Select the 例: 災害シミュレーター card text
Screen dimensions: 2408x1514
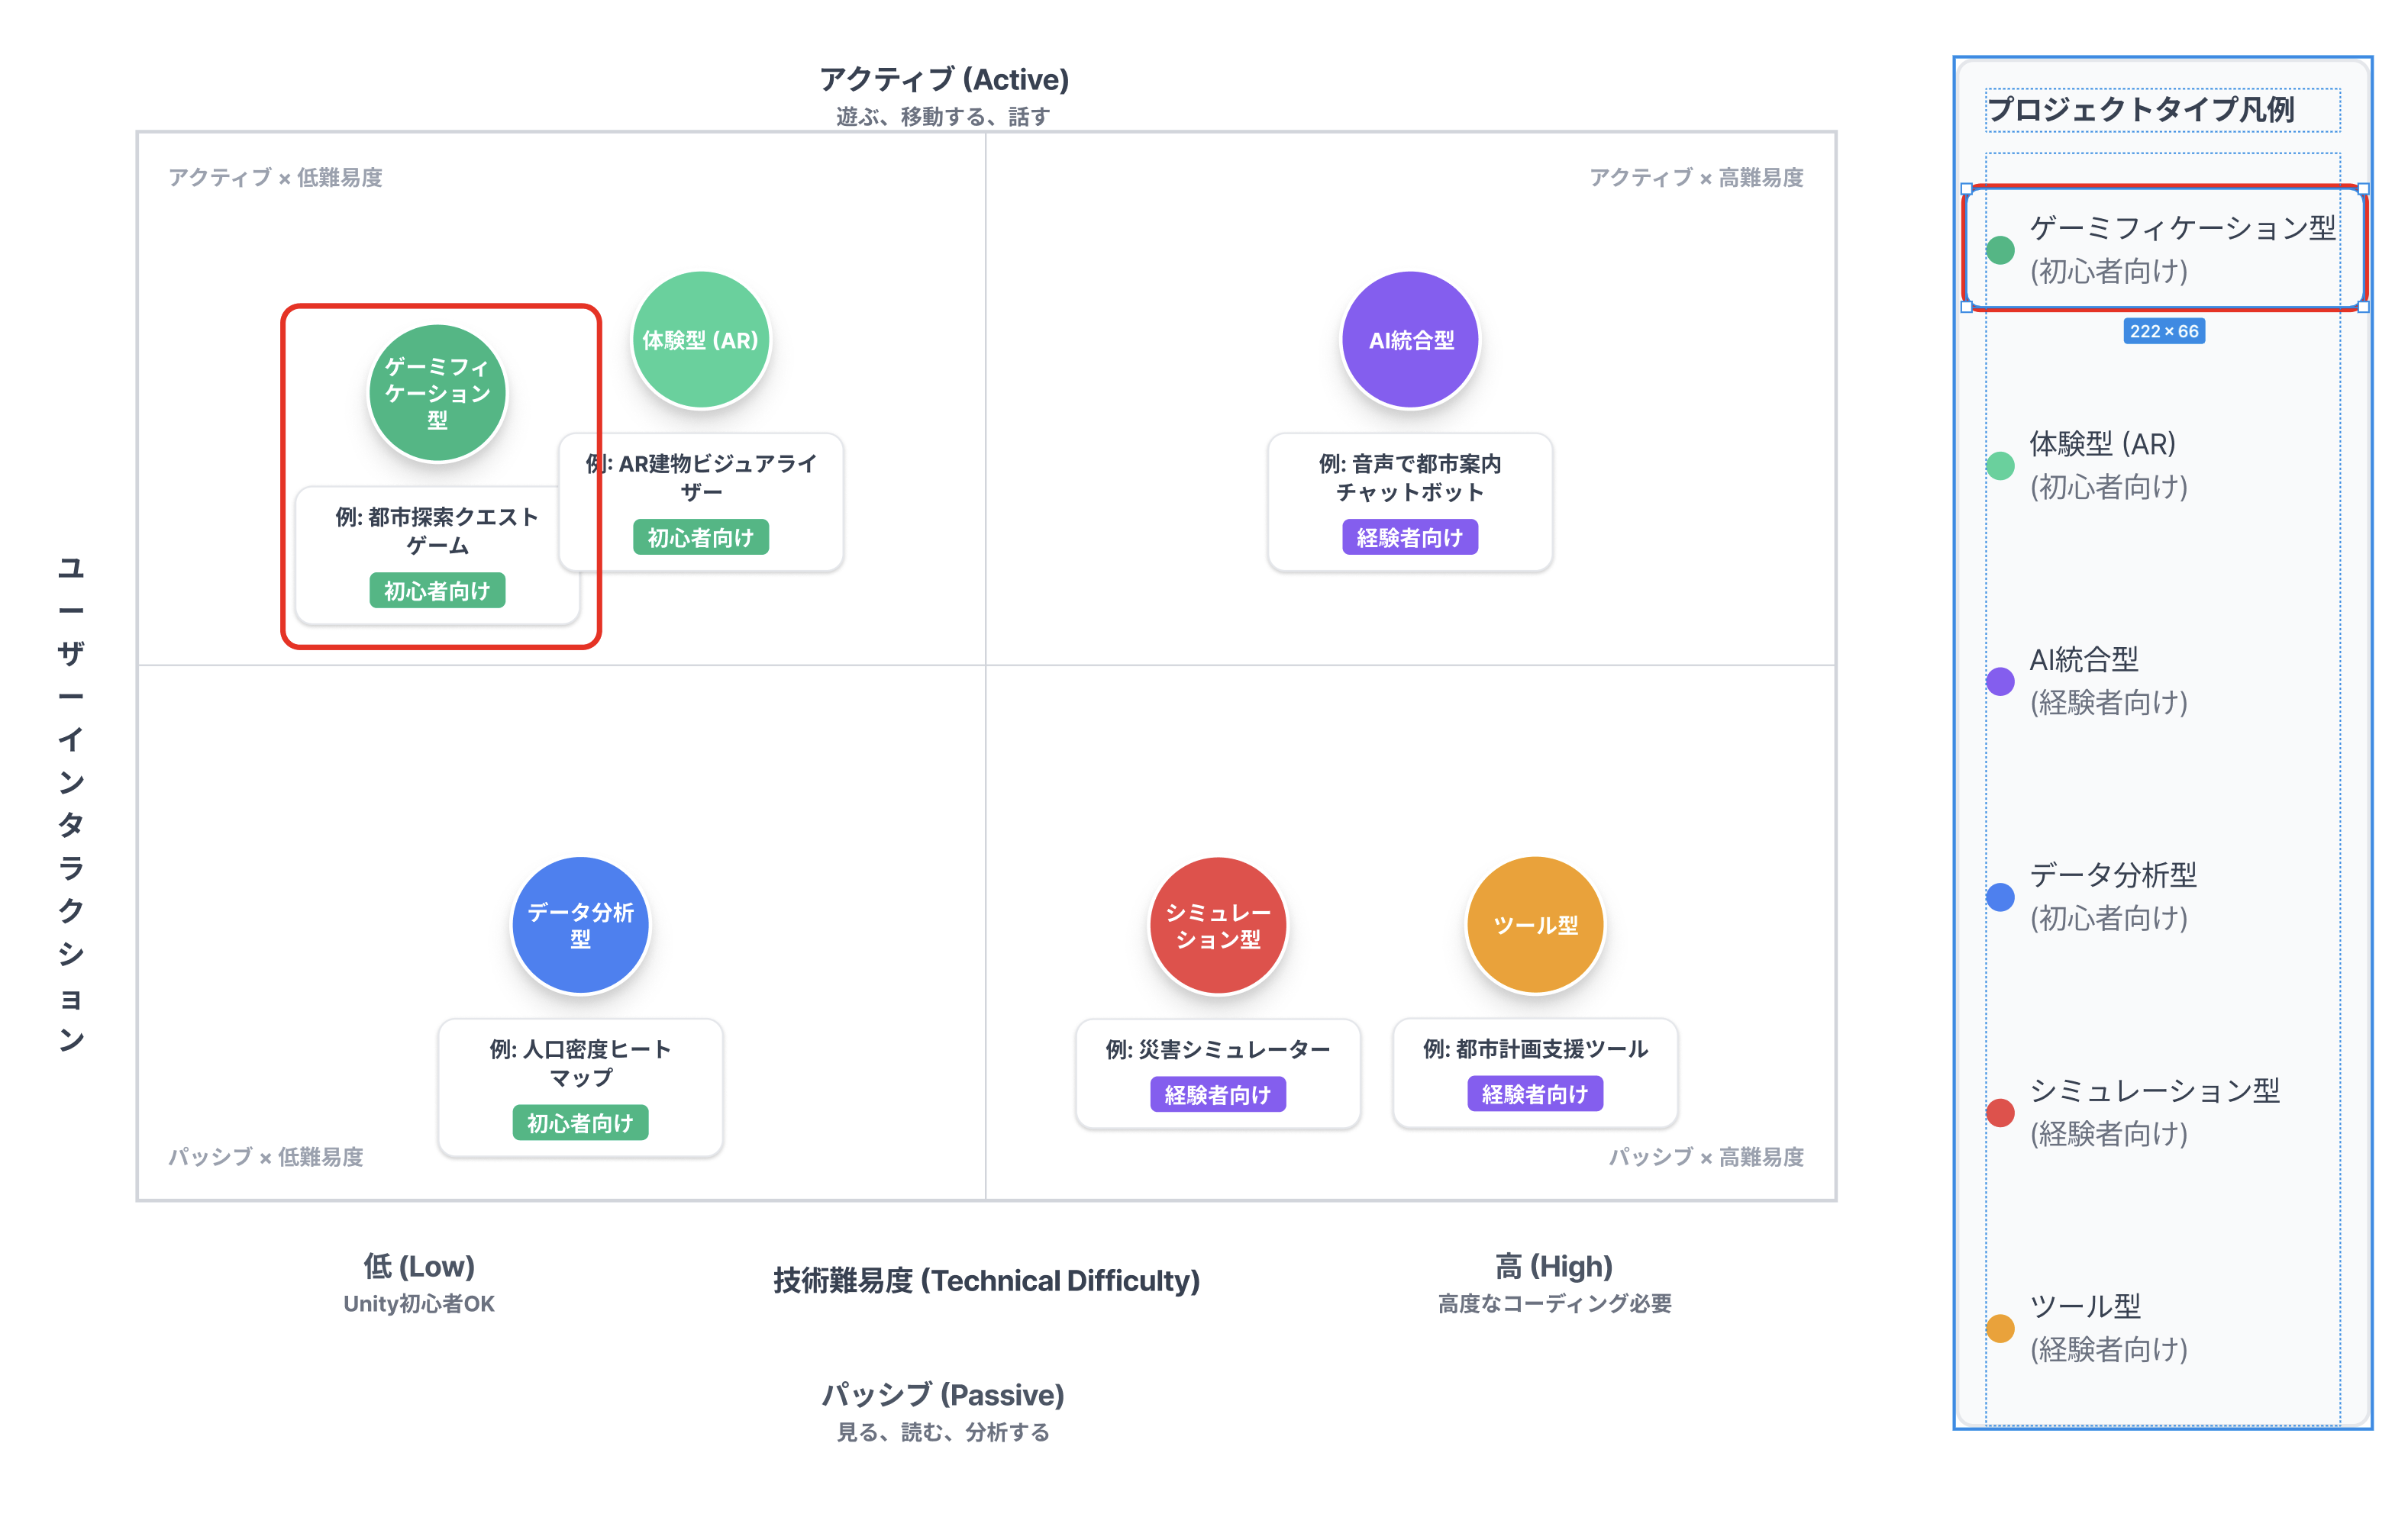[1217, 1049]
